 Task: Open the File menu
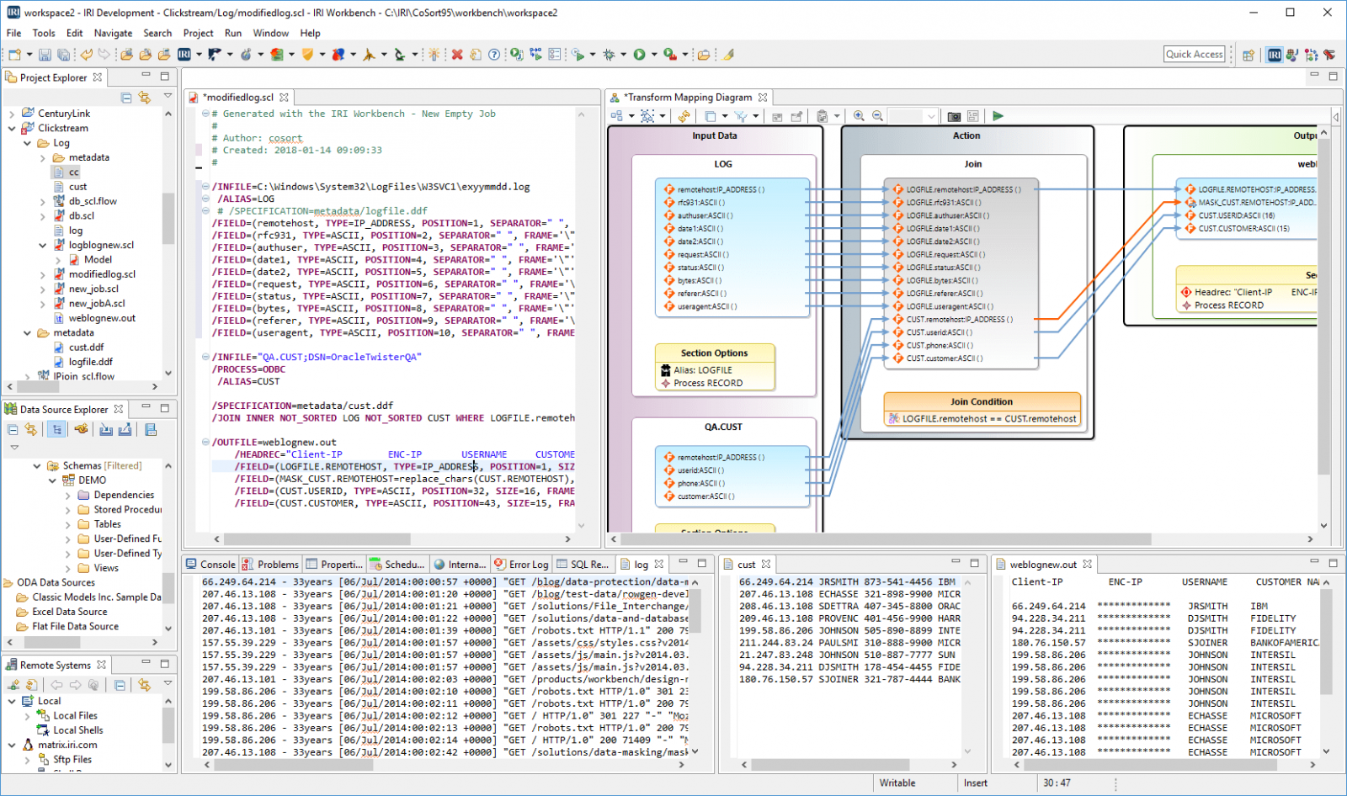(14, 33)
